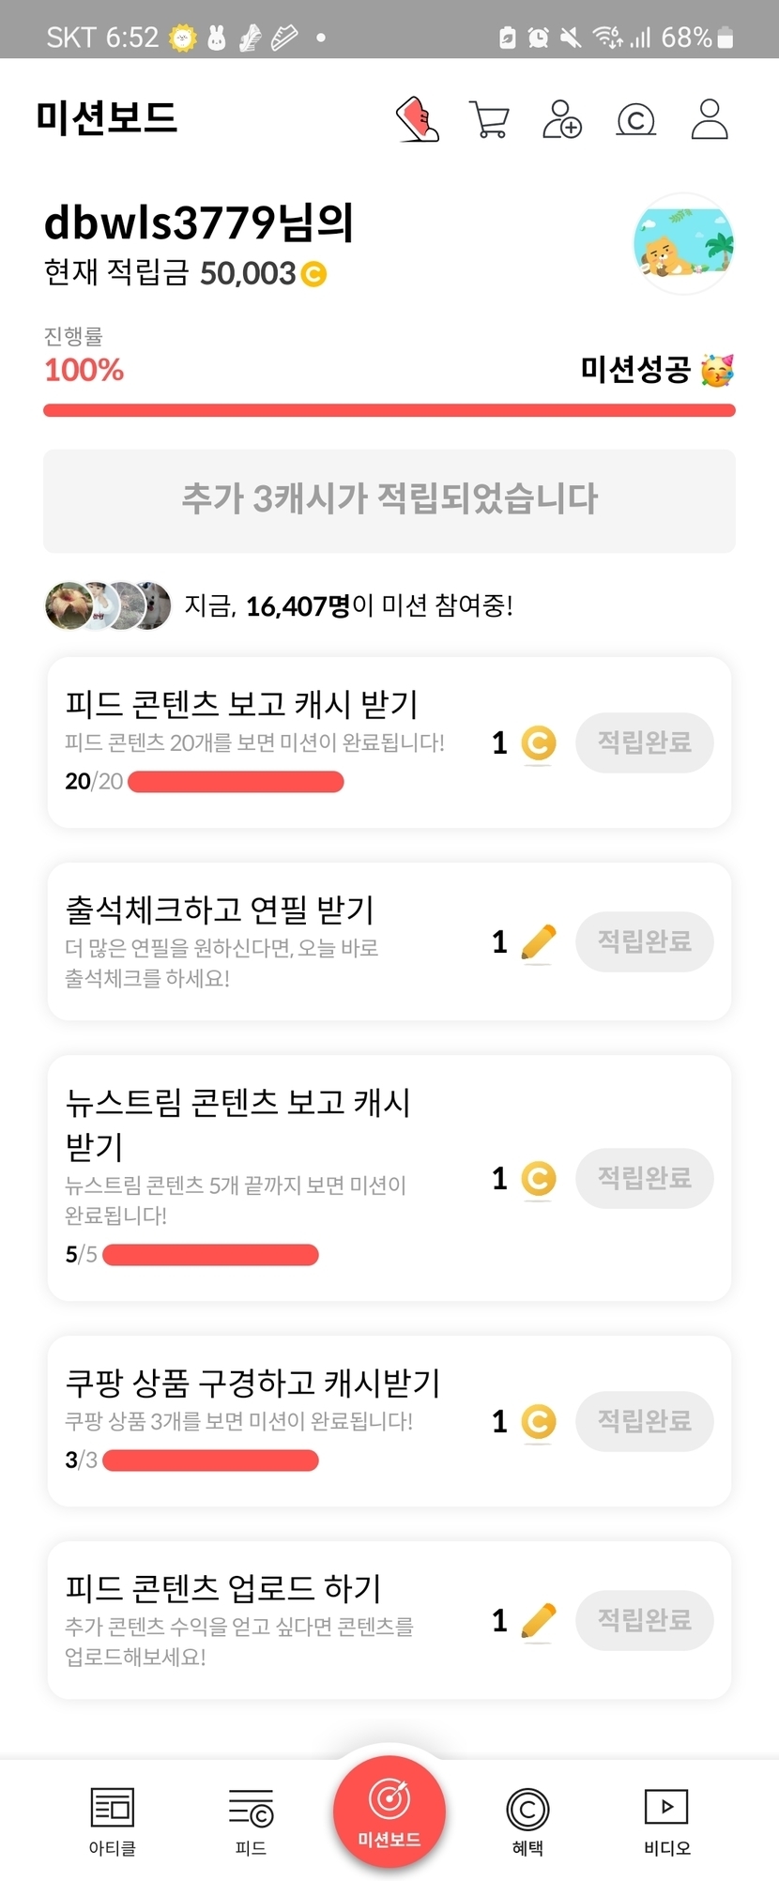Tap the gold coin beside 50,003 balance

(x=313, y=274)
